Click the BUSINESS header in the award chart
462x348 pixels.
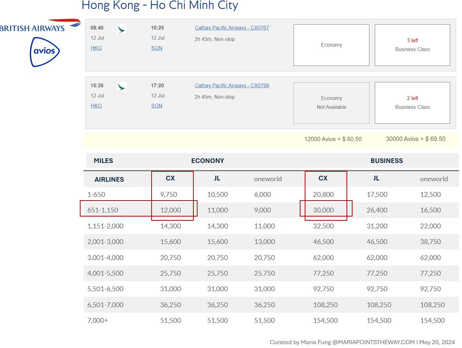[387, 161]
